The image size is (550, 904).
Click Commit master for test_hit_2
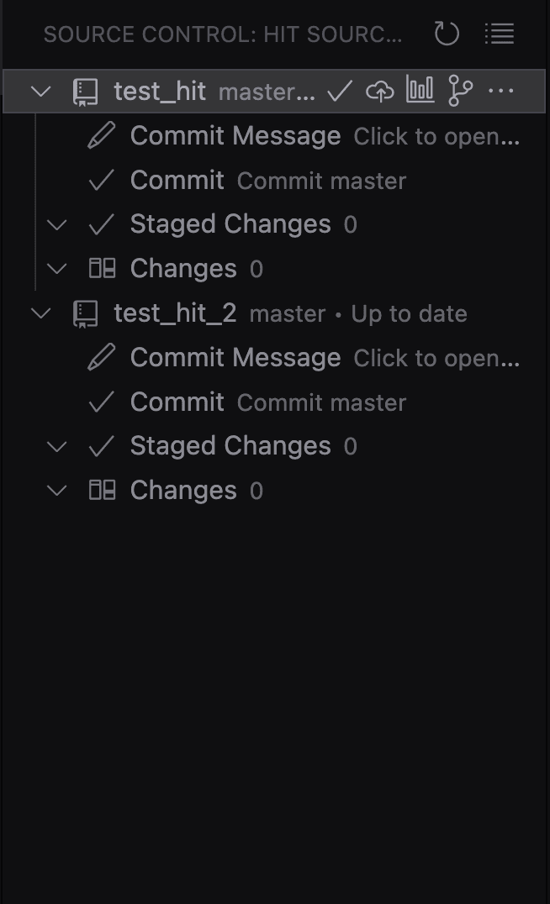320,402
